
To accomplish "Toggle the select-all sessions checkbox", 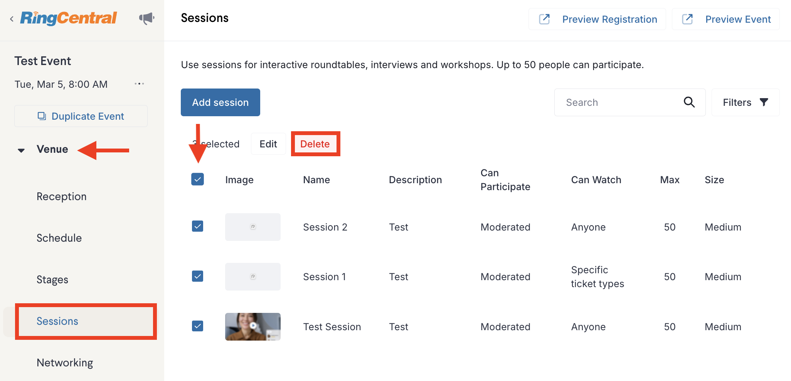I will coord(197,179).
